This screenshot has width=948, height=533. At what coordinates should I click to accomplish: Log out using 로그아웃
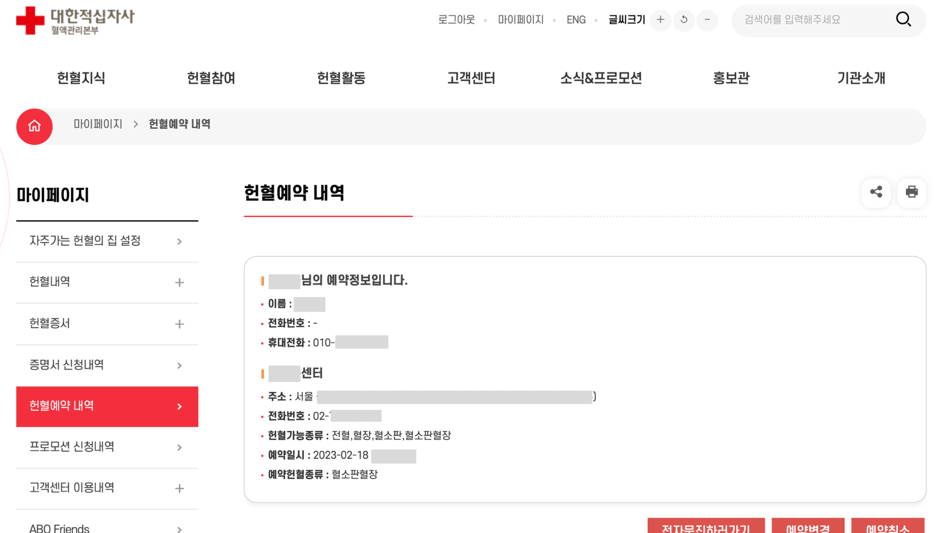456,20
